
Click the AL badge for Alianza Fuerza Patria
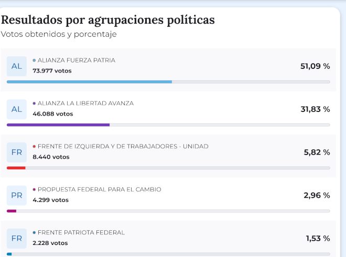(x=16, y=66)
